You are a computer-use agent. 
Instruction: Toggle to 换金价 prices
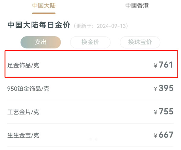point(91,42)
